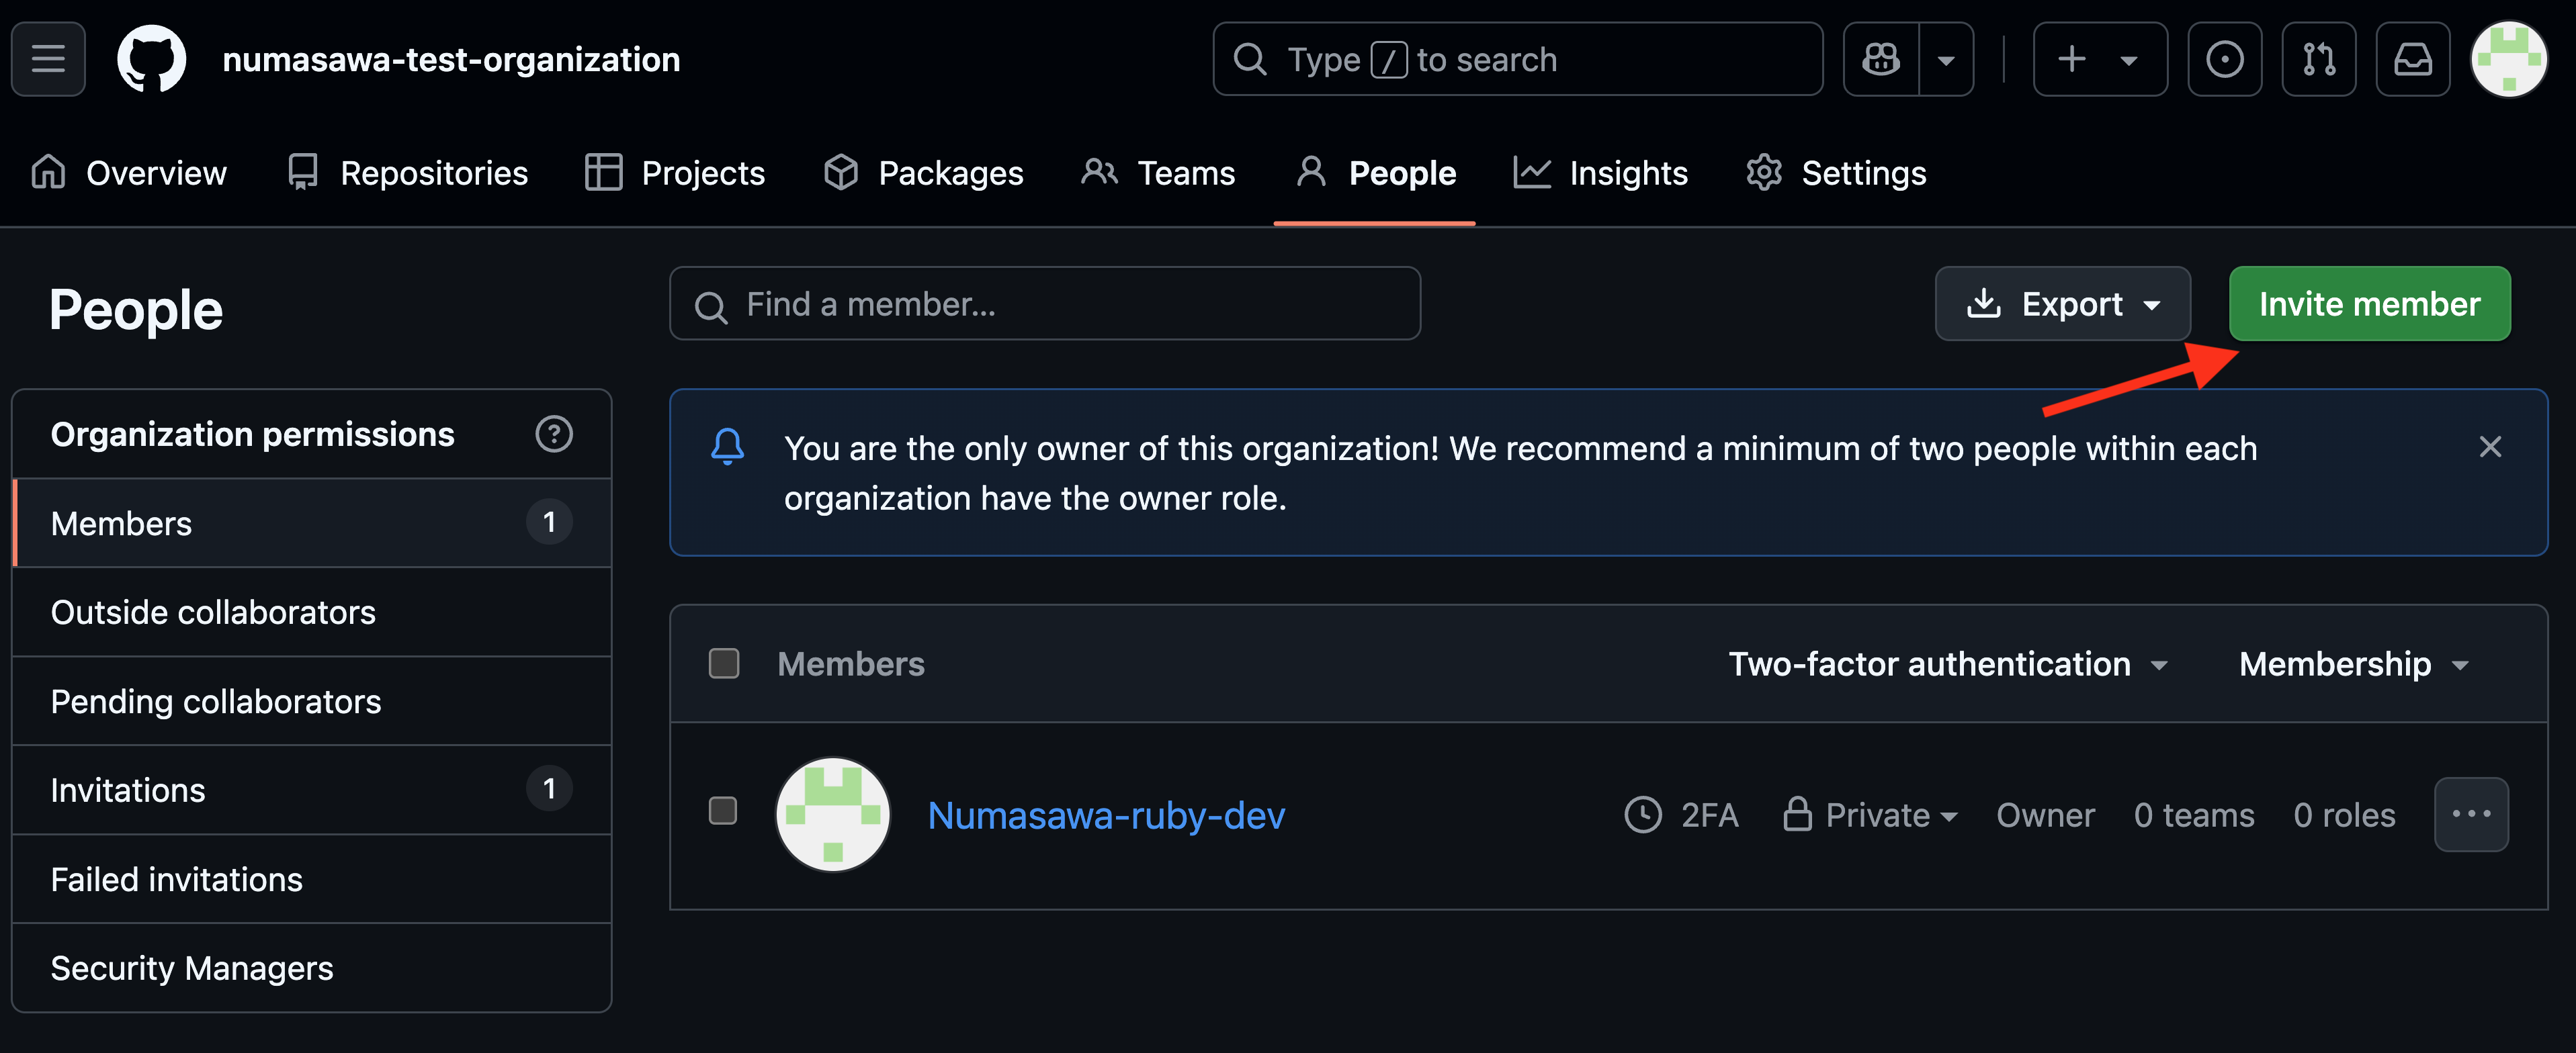Open the pull requests icon in header

(2318, 60)
